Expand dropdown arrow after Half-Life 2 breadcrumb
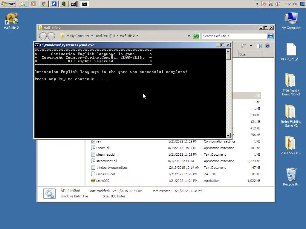 click(137, 36)
